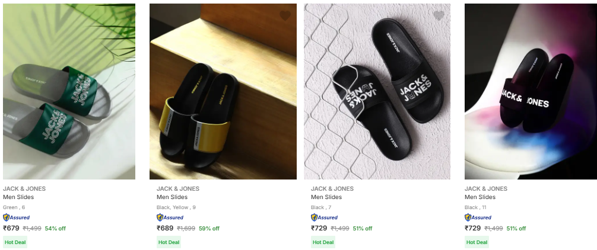
Task: Click Assured badge under Black, 7 slides
Action: pos(325,217)
